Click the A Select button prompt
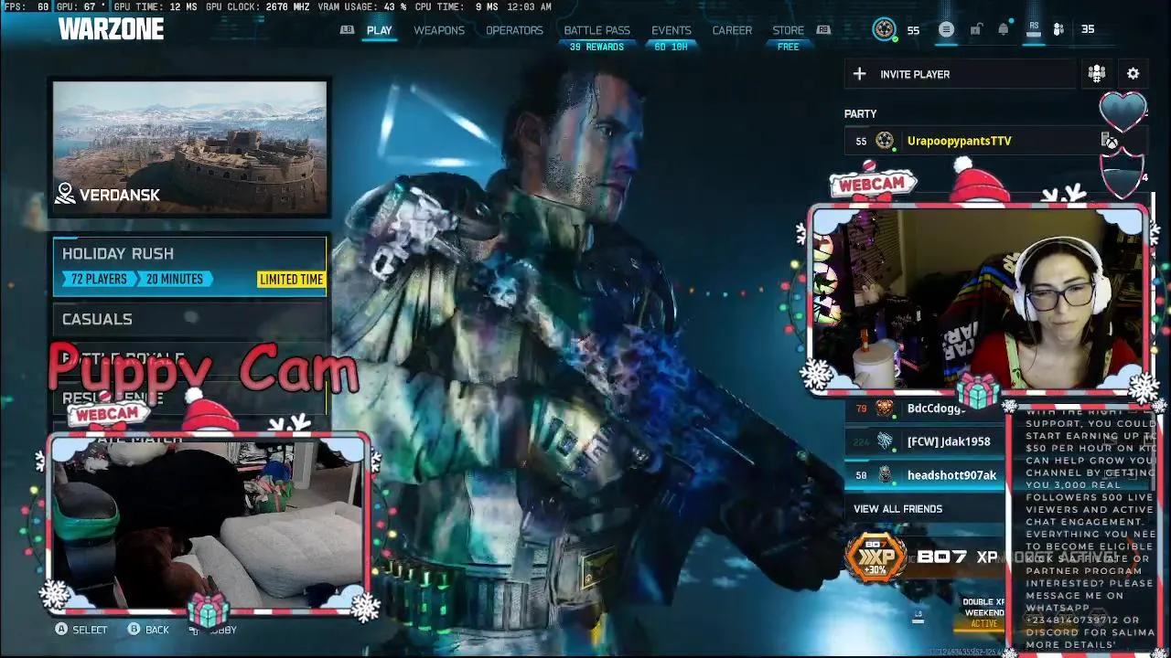 pyautogui.click(x=81, y=630)
